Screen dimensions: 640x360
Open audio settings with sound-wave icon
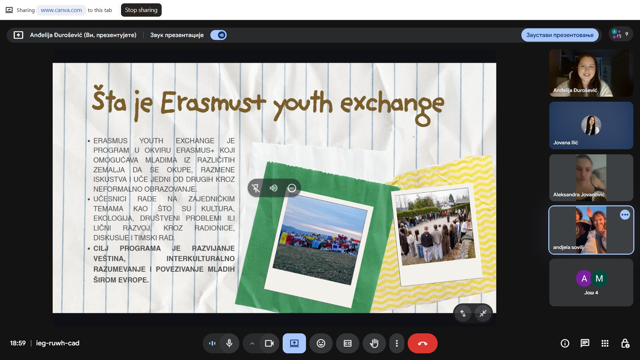(212, 343)
